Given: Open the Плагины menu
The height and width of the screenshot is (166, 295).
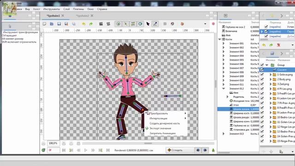Looking at the screenshot, I should [78, 9].
